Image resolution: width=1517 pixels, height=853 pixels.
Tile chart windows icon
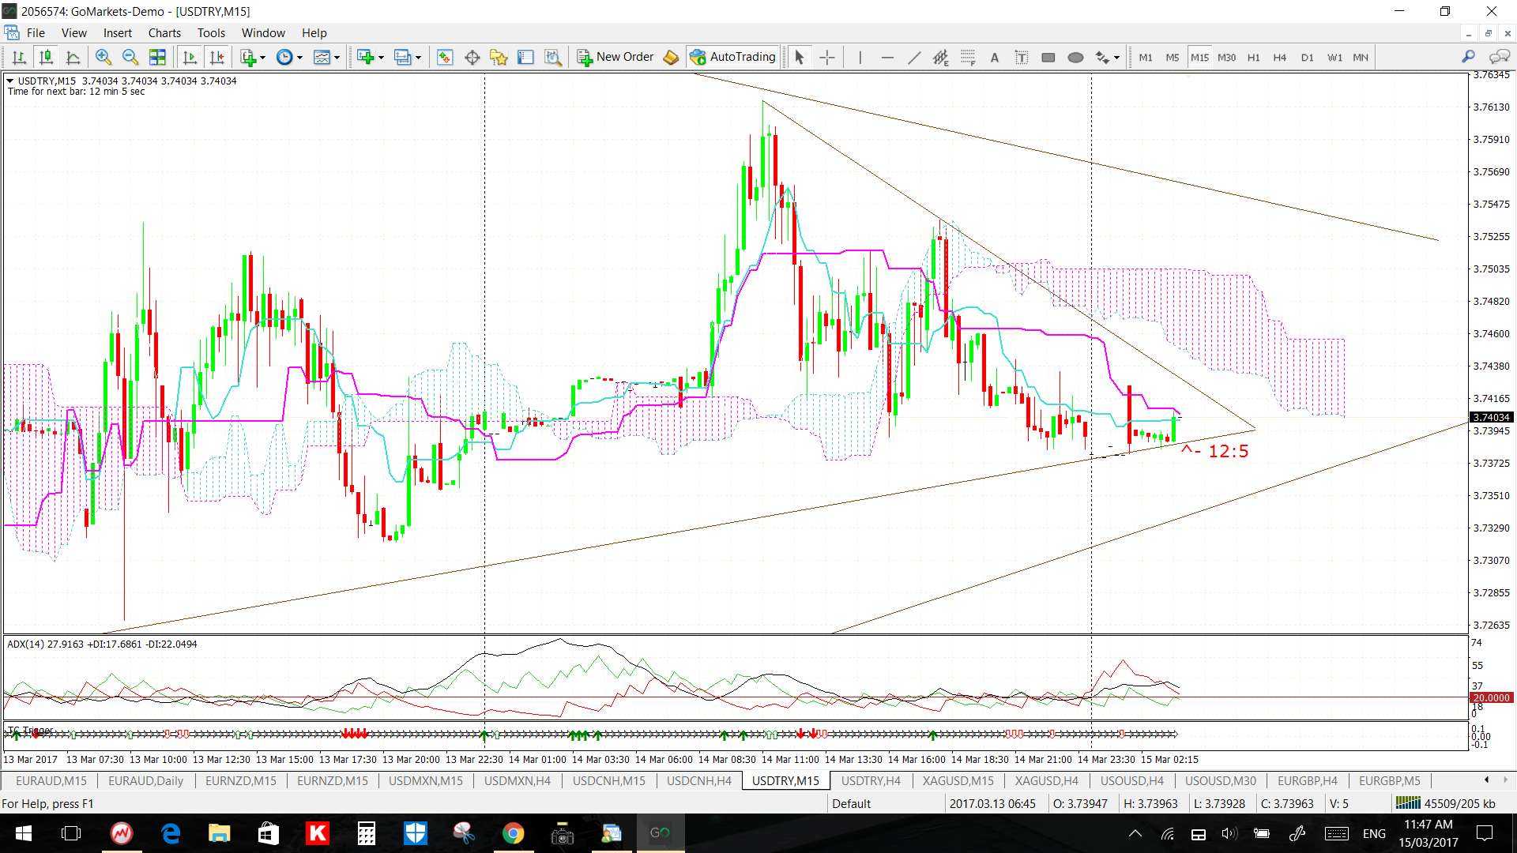(157, 57)
